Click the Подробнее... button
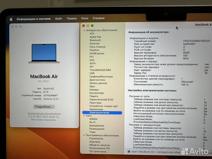The width and height of the screenshot is (212, 159). point(44,107)
